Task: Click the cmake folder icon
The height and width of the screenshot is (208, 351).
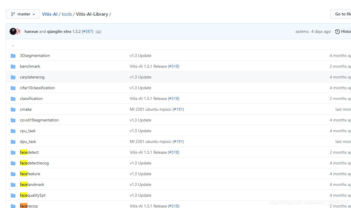Action: (x=13, y=109)
